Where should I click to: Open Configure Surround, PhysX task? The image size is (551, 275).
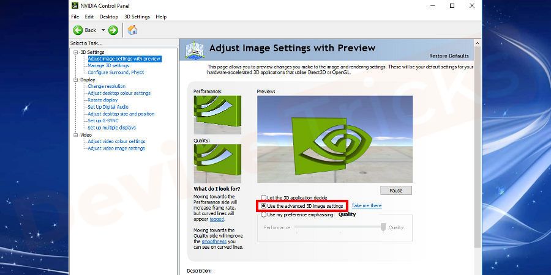click(x=116, y=72)
